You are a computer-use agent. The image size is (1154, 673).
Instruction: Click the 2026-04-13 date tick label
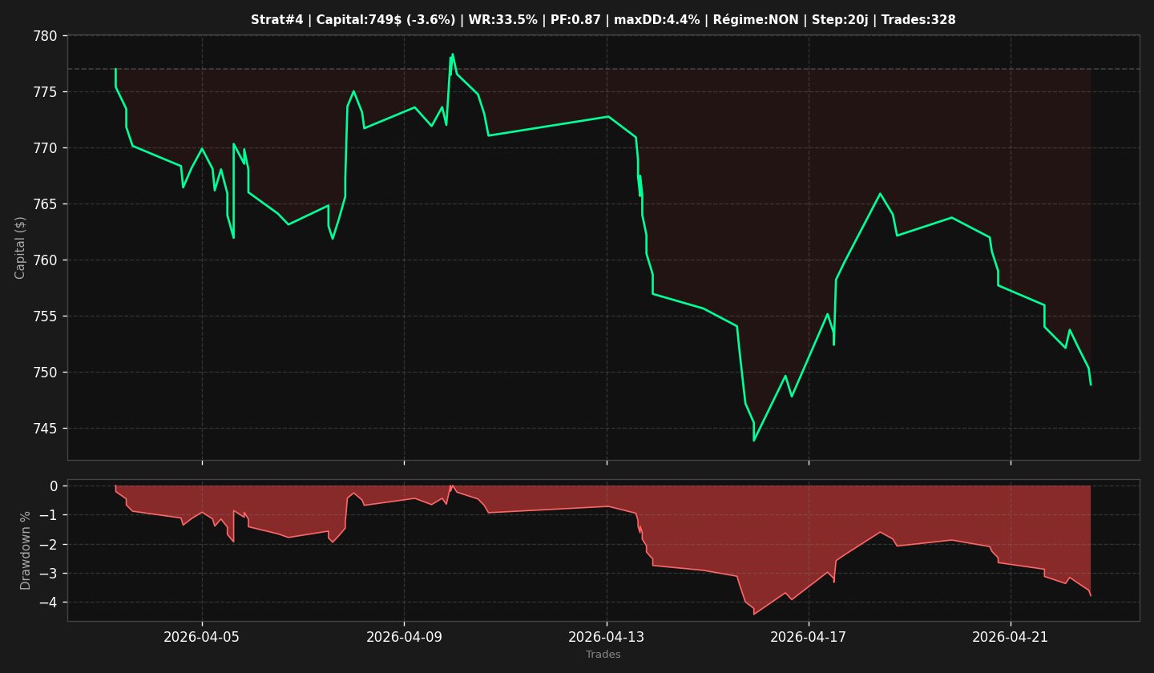607,637
